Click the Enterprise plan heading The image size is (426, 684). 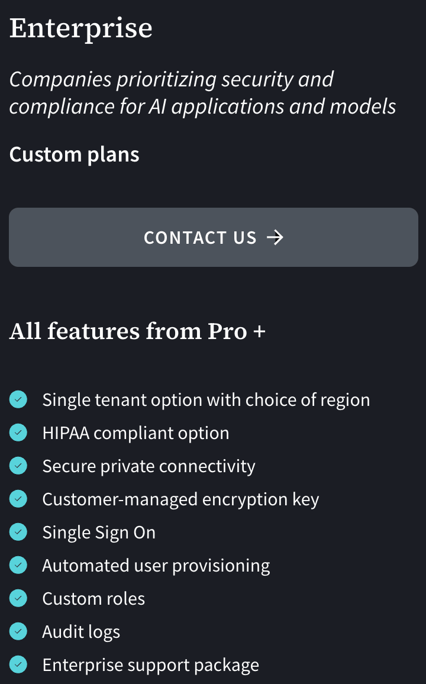[81, 28]
